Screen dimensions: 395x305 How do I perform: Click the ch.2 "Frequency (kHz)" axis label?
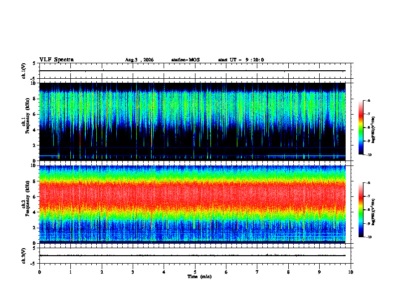(28, 198)
